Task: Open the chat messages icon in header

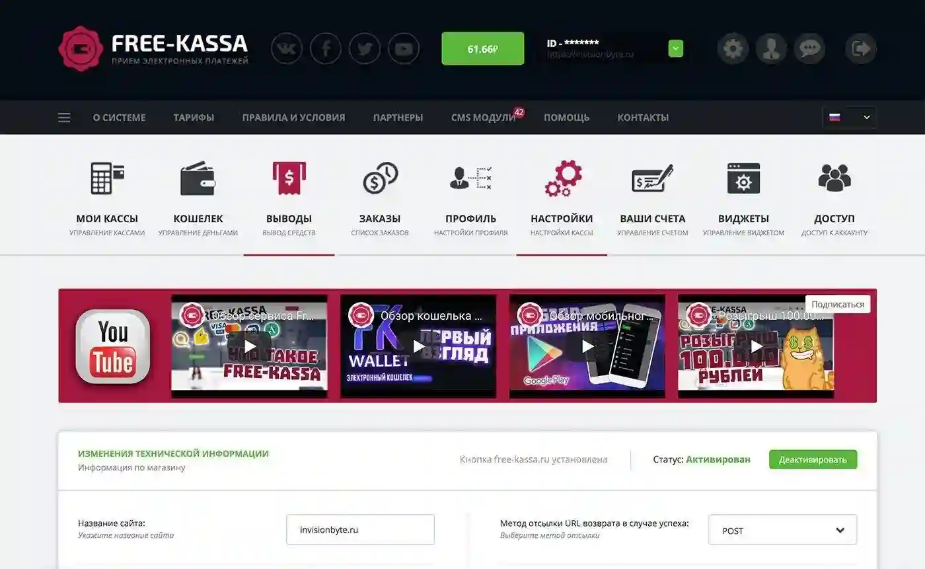Action: point(809,48)
